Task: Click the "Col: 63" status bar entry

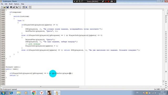Action: [163, 89]
